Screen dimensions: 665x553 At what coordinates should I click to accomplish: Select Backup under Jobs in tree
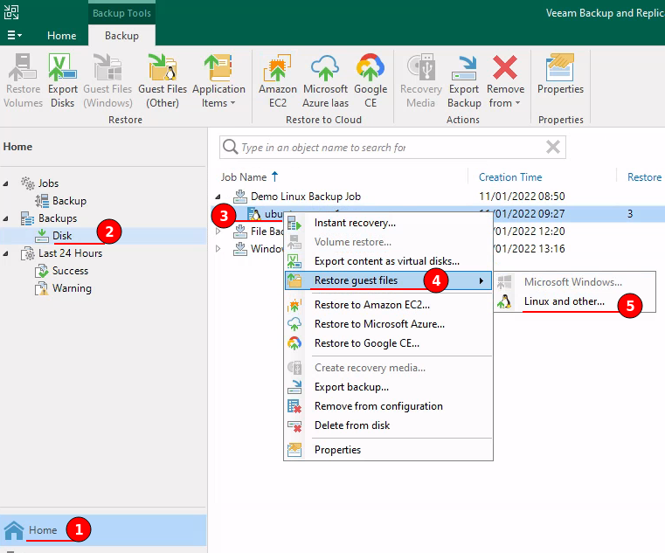pyautogui.click(x=69, y=201)
